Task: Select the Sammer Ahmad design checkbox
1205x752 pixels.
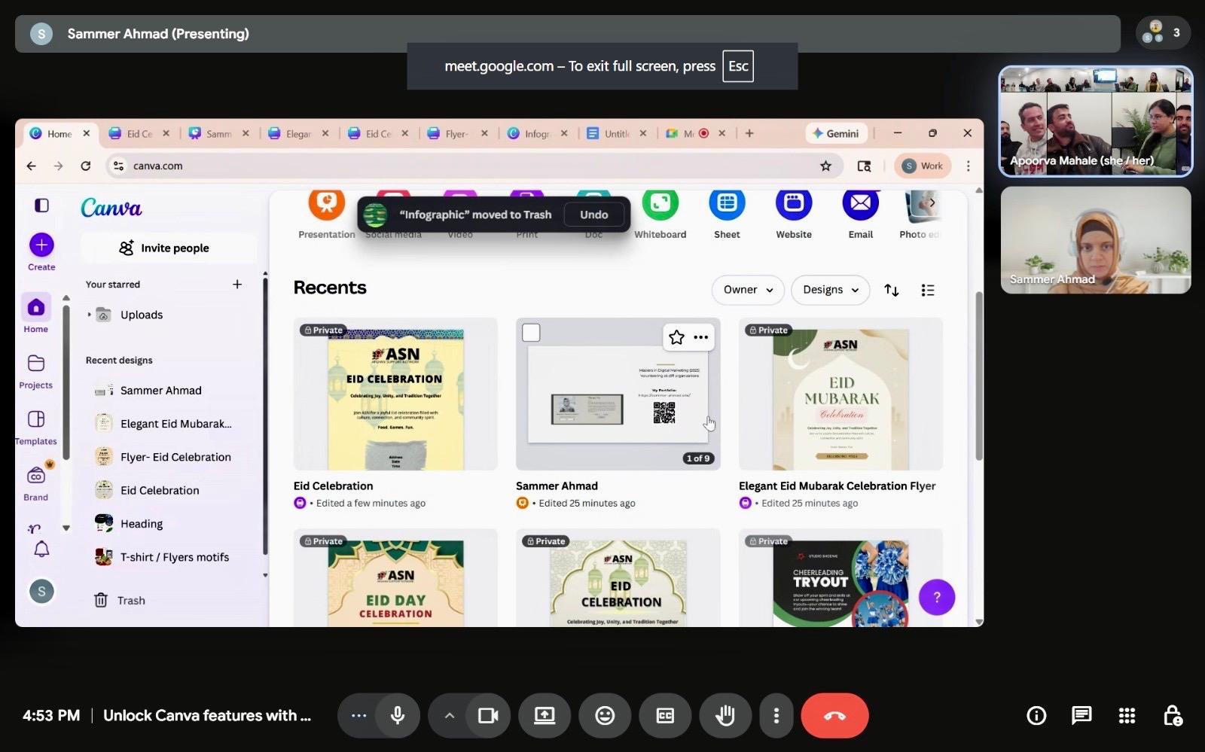Action: point(531,333)
